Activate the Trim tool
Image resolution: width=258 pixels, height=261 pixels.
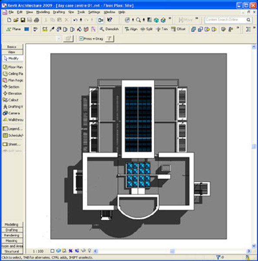[x=161, y=29]
